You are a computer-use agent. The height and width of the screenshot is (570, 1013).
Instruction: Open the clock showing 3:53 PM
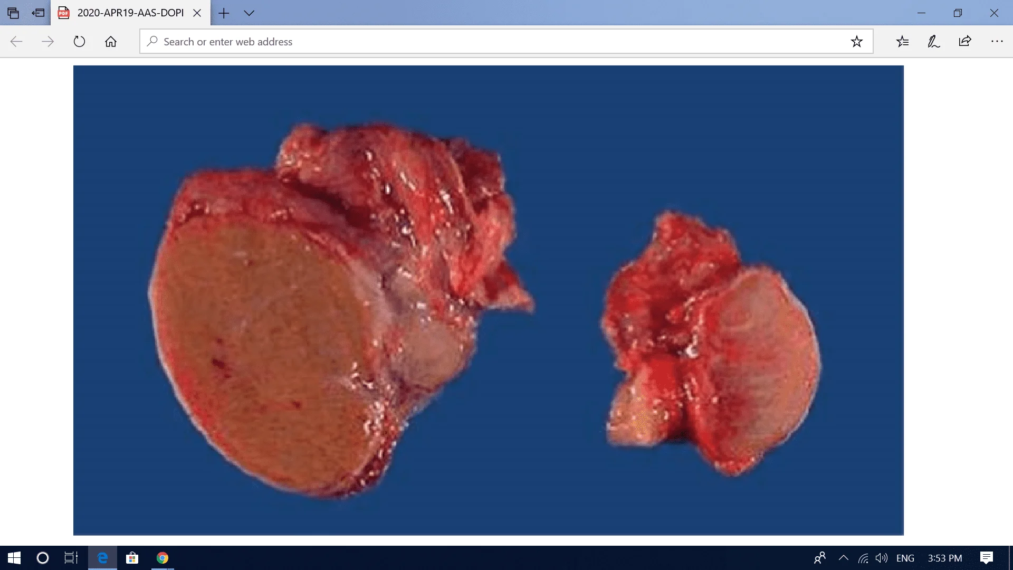tap(945, 558)
